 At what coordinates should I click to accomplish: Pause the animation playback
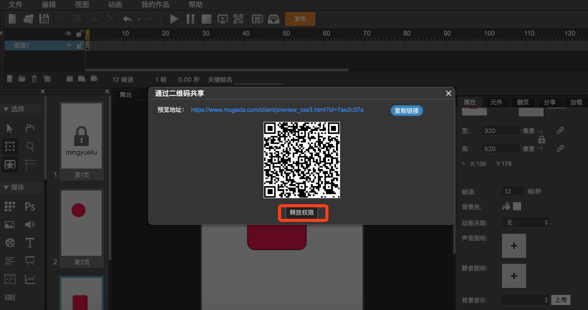click(x=190, y=19)
